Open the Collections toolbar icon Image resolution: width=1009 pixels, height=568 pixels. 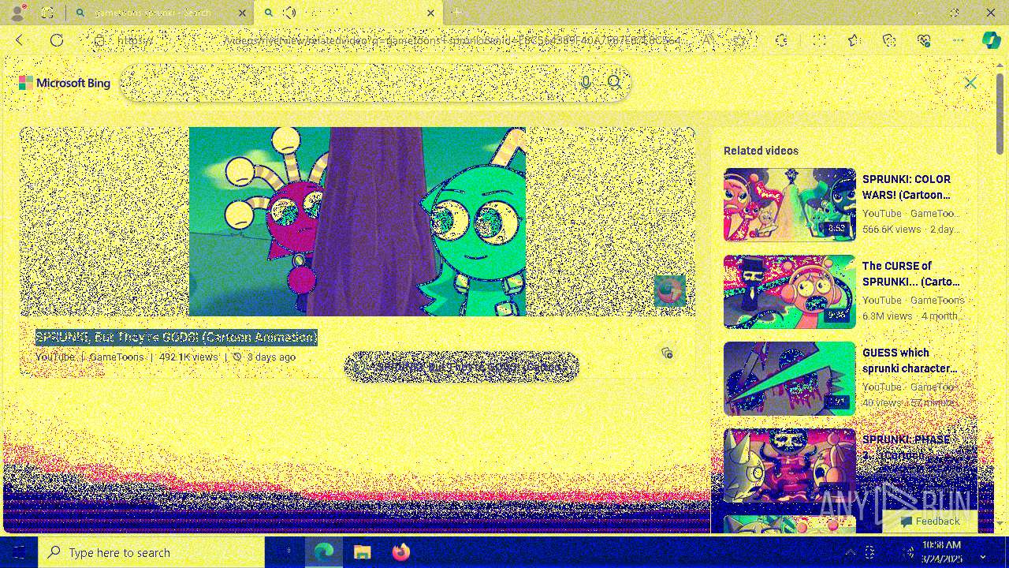click(889, 40)
